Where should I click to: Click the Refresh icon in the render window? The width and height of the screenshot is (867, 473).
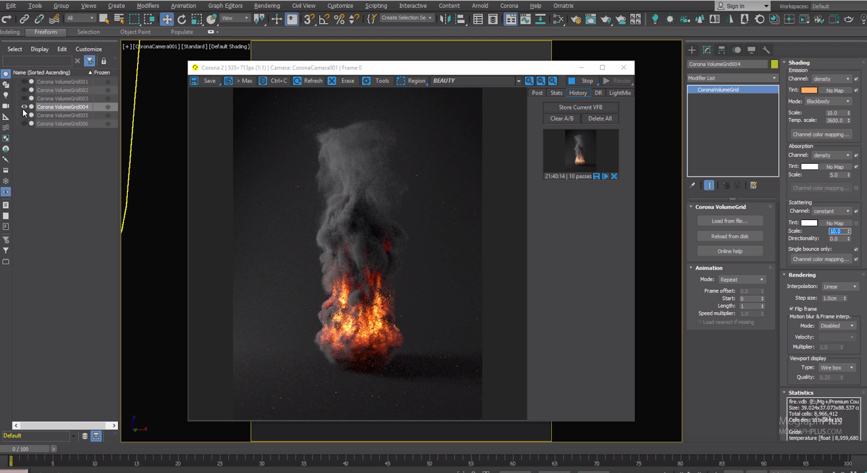(x=297, y=81)
